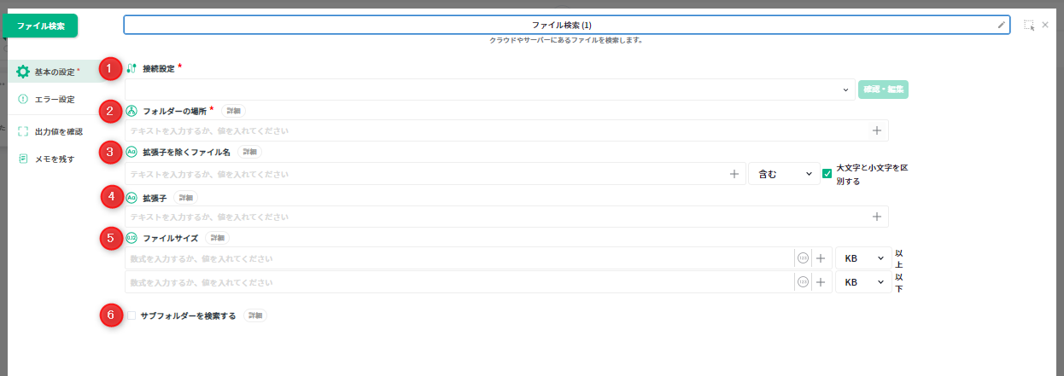The width and height of the screenshot is (1064, 376).
Task: Click number icon in maximum file size row
Action: coord(803,282)
